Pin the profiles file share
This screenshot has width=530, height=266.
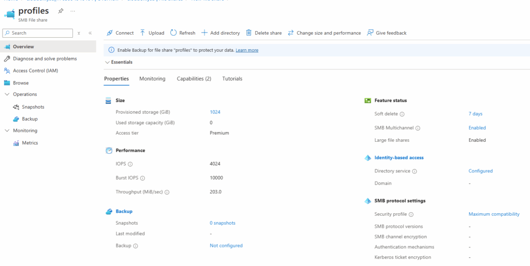pyautogui.click(x=61, y=11)
